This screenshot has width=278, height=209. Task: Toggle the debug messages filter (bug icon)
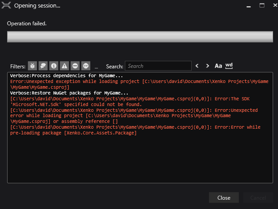pyautogui.click(x=32, y=66)
